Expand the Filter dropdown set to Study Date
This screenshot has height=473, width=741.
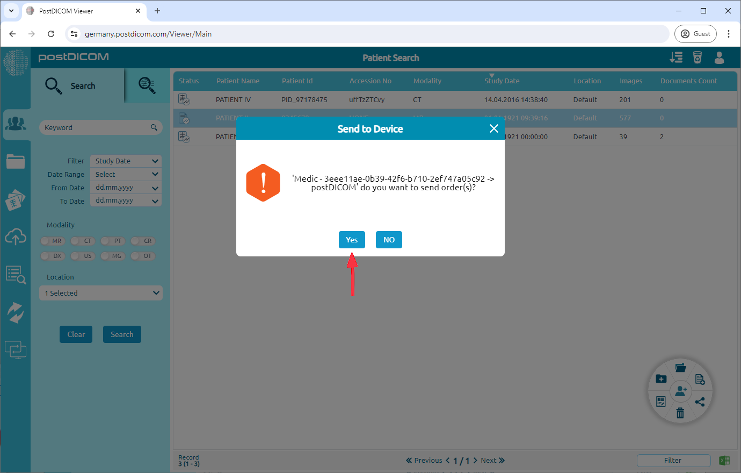[125, 160]
